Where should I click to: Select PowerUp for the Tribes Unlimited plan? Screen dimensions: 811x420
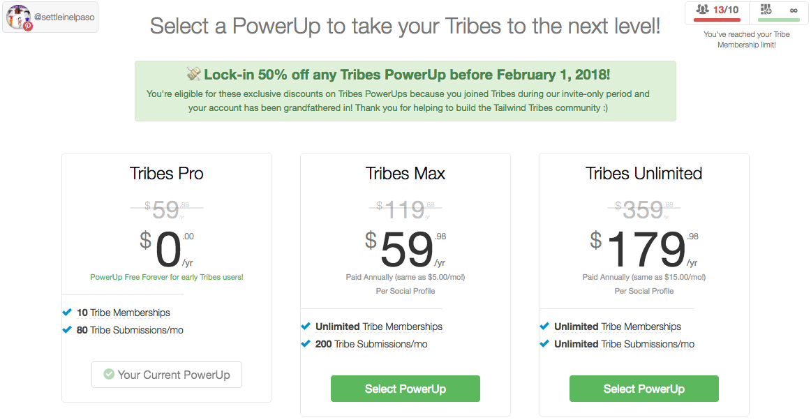pos(643,389)
